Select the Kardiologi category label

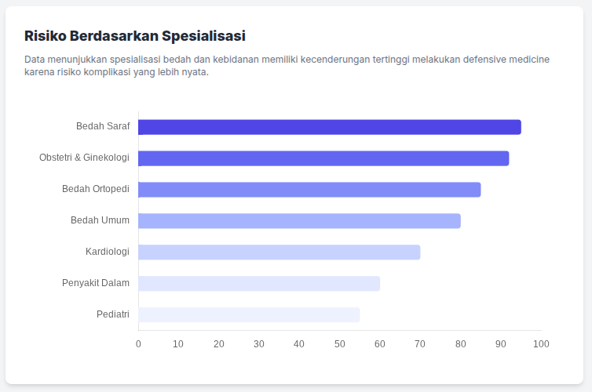108,252
